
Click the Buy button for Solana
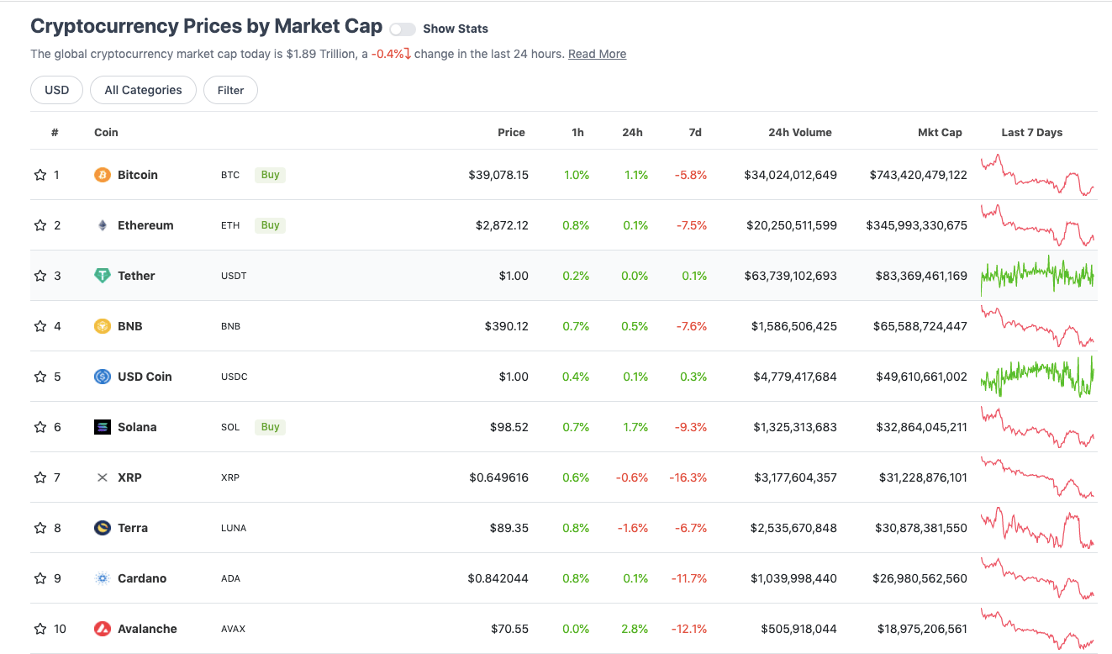(270, 427)
